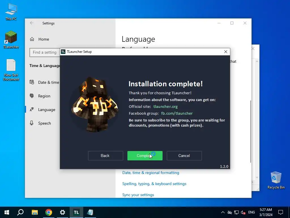290x218 pixels.
Task: Click the Language character icon in sidebar
Action: tap(32, 109)
